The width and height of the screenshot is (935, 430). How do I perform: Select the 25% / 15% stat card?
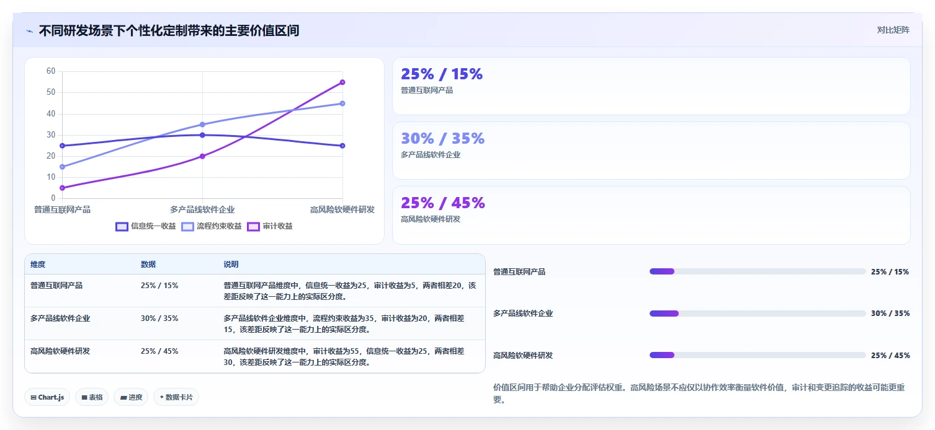tap(651, 86)
